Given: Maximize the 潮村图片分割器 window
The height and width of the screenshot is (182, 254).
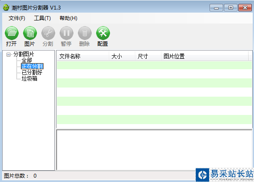Looking at the screenshot, I should (x=231, y=8).
